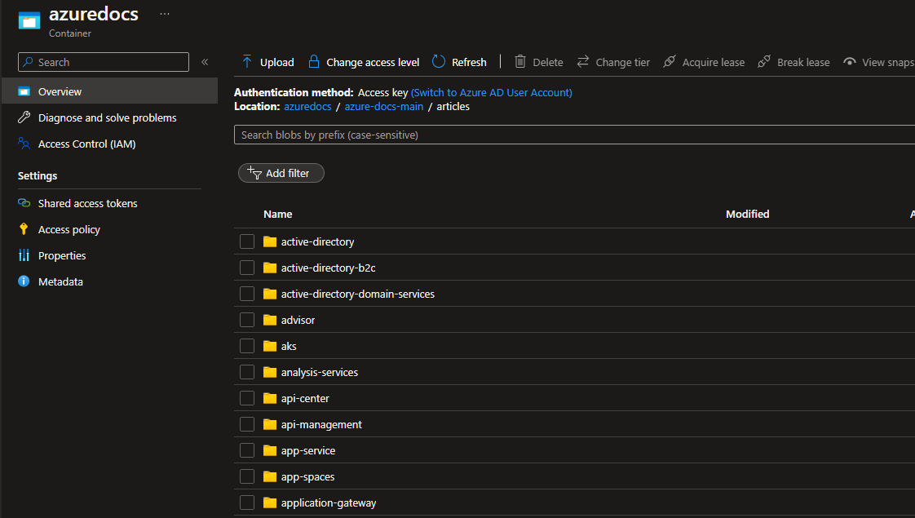915x518 pixels.
Task: Click the Metadata info icon
Action: [24, 281]
